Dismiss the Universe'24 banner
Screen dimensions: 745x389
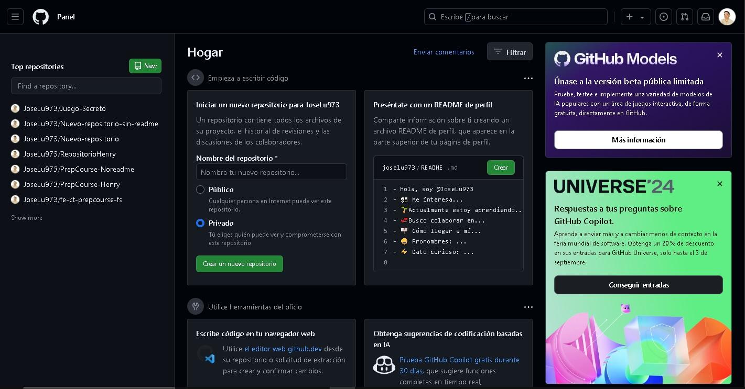(720, 184)
